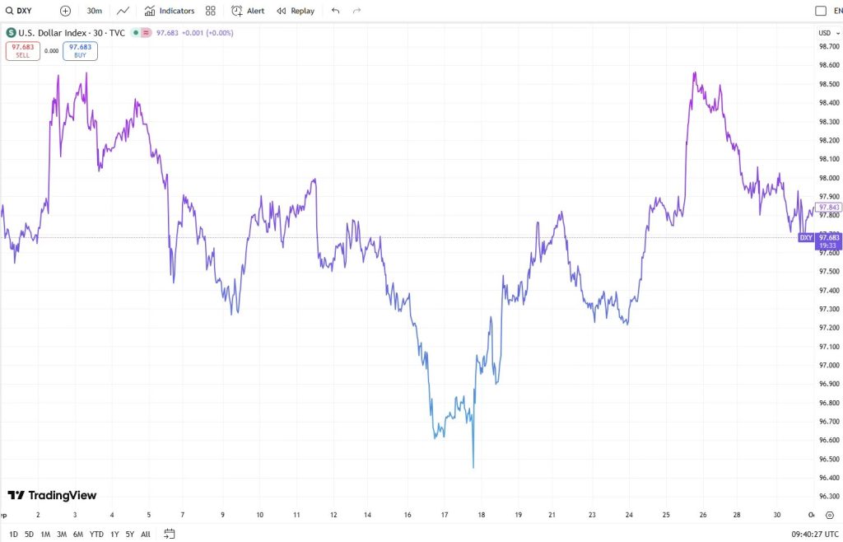The width and height of the screenshot is (843, 542).
Task: Open the indicator templates grid icon
Action: pyautogui.click(x=211, y=11)
